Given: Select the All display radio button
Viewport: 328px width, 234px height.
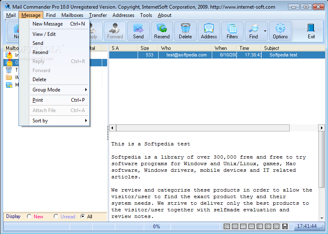Looking at the screenshot, I should [83, 216].
